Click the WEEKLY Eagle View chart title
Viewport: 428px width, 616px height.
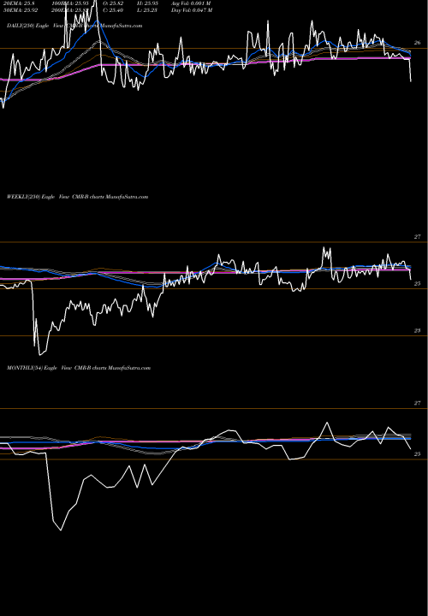[x=77, y=197]
